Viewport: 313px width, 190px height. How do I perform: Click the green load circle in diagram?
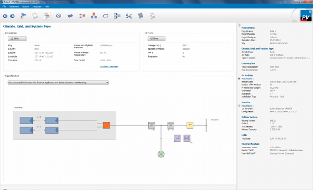pyautogui.click(x=161, y=154)
